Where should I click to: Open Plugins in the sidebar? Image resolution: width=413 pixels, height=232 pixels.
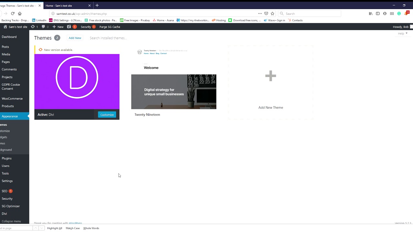(6, 158)
